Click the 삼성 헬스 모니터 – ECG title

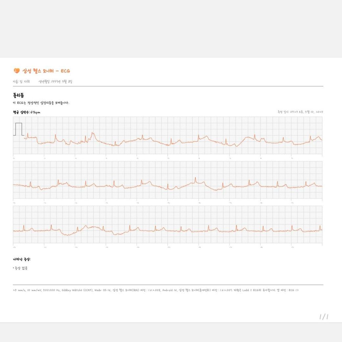[46, 71]
